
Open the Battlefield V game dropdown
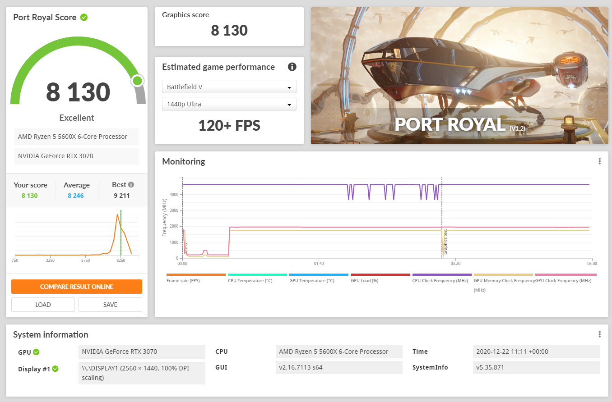click(229, 87)
